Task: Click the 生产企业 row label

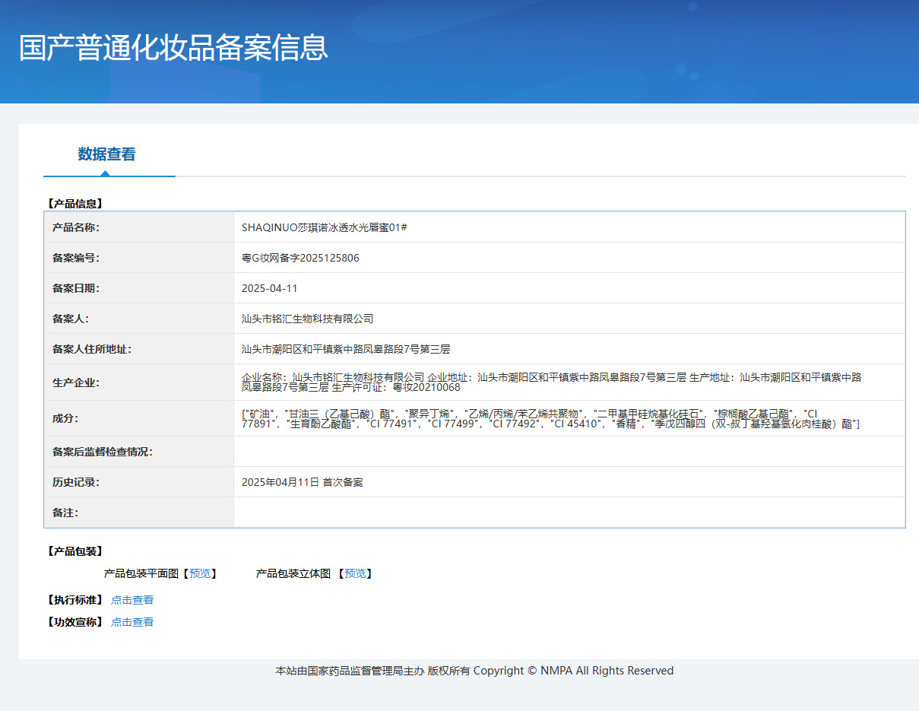Action: 76,382
